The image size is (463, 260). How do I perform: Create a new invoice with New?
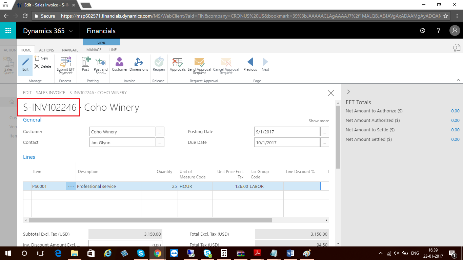pos(41,58)
